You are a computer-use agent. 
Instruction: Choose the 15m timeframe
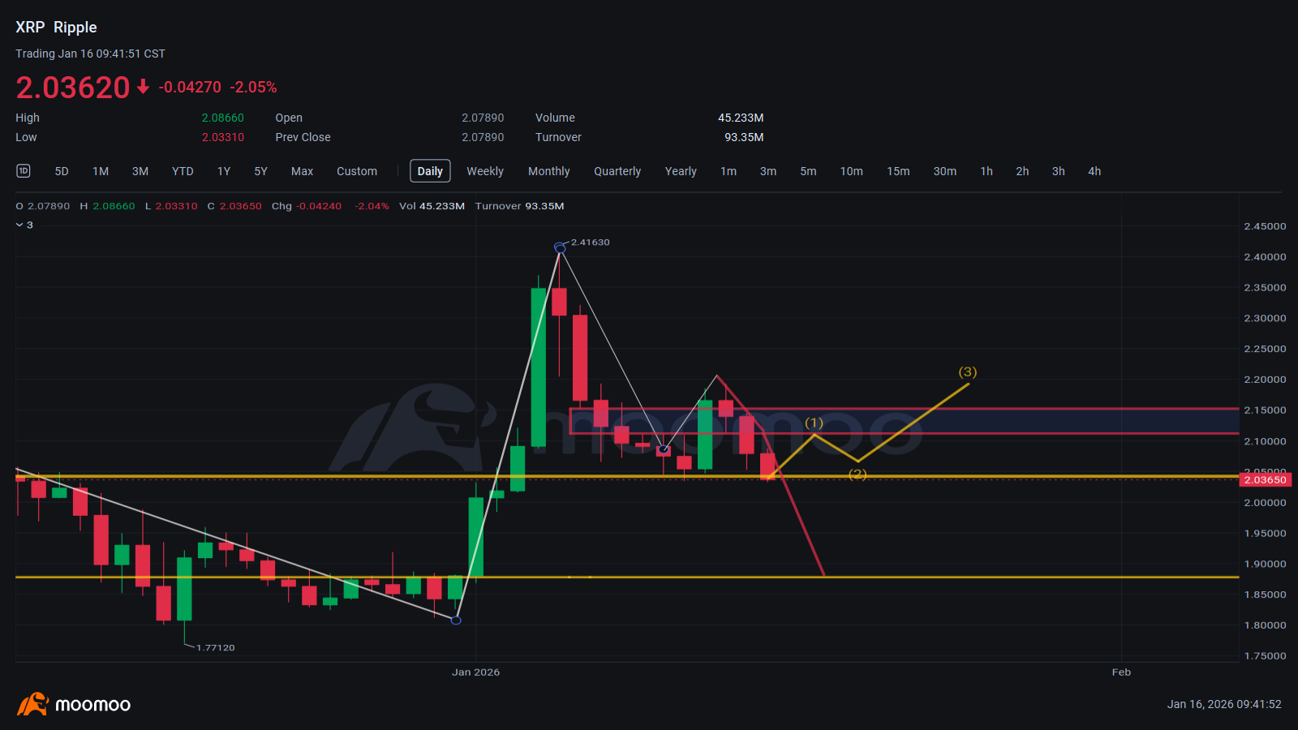pyautogui.click(x=898, y=171)
